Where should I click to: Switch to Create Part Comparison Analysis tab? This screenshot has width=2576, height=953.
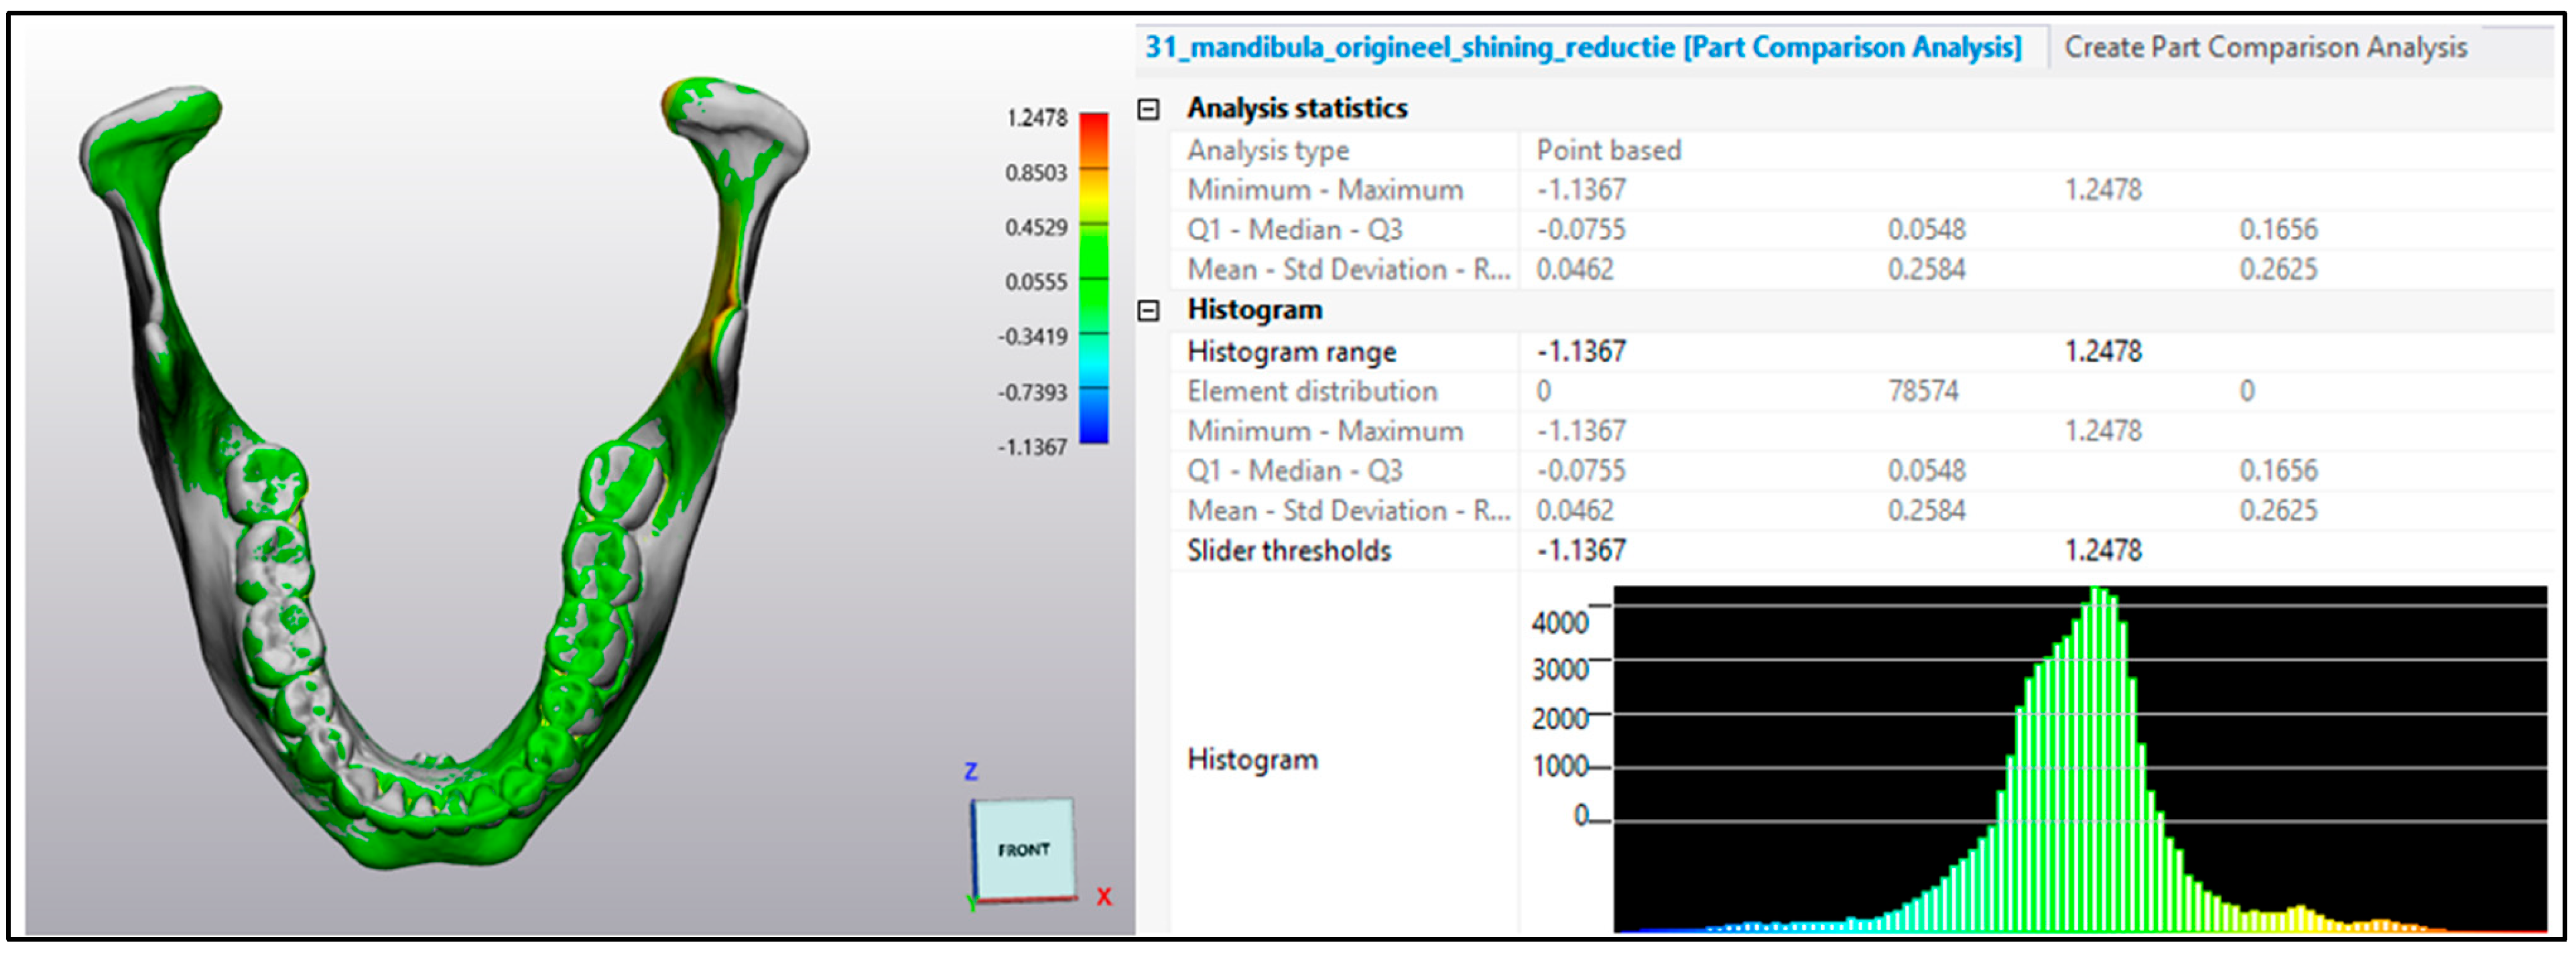pos(2265,47)
